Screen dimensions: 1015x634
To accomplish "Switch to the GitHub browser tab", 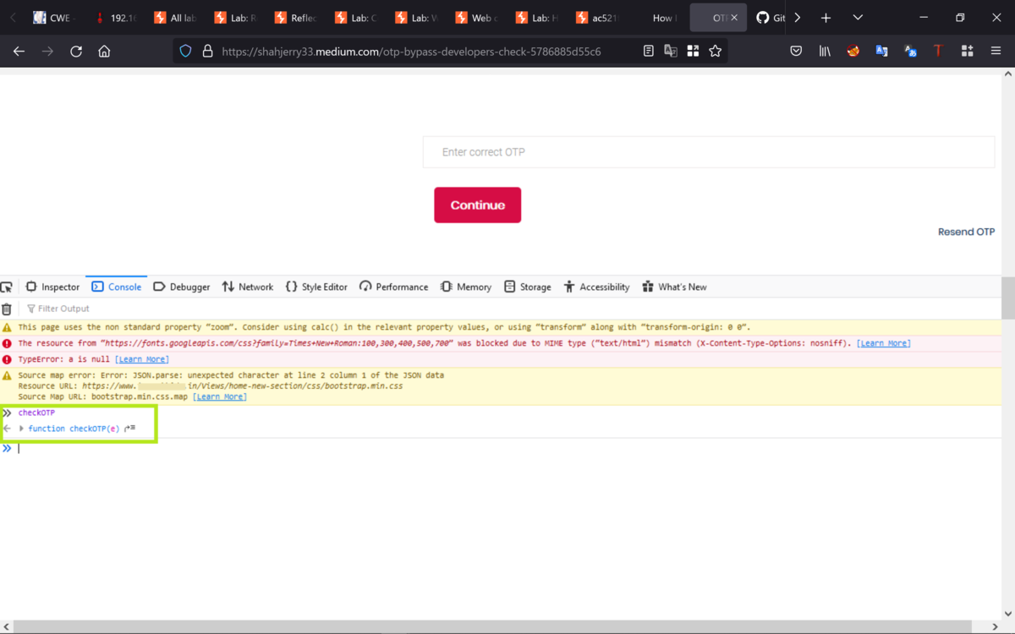I will 770,18.
